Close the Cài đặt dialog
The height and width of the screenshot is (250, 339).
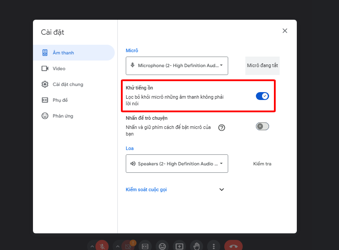pyautogui.click(x=285, y=31)
